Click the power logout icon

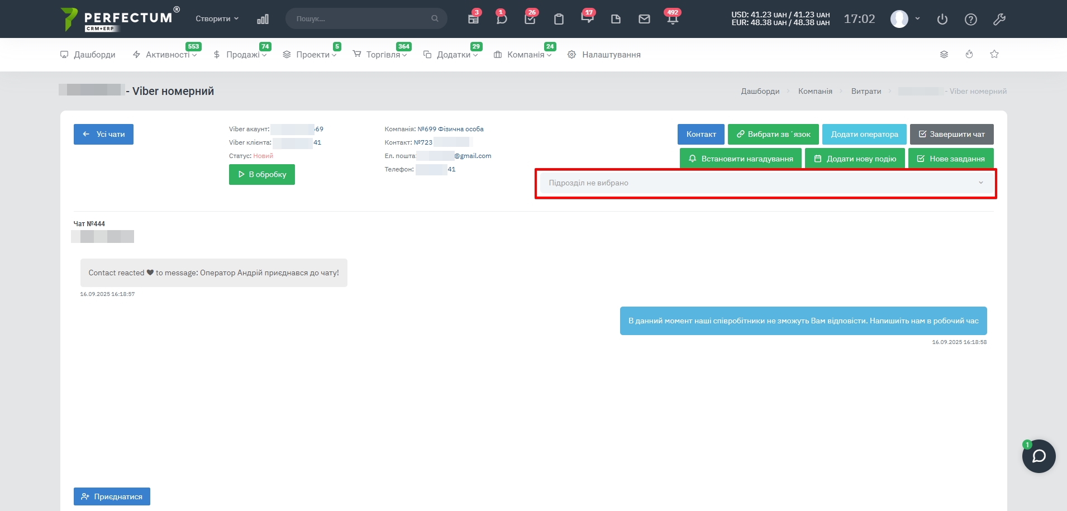(x=942, y=20)
